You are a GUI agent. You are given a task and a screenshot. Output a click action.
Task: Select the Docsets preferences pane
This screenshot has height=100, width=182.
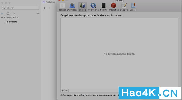coord(82,7)
